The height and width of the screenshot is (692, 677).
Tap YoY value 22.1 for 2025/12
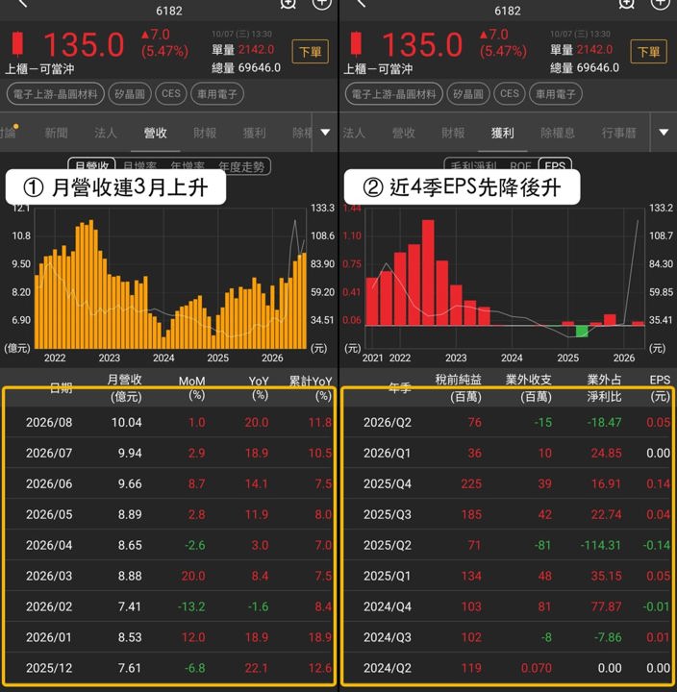[257, 668]
